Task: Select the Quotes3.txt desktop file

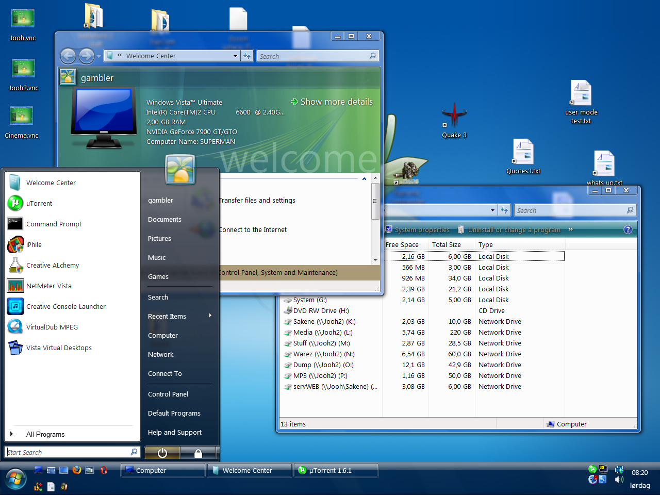Action: click(523, 157)
